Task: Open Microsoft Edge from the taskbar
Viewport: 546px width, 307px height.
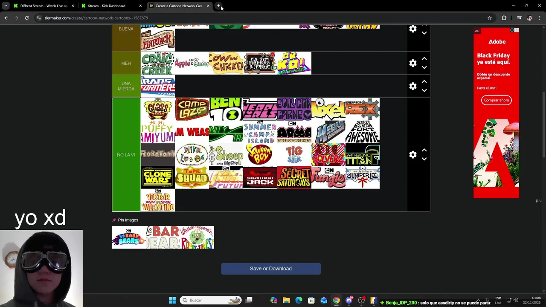Action: tap(299, 300)
